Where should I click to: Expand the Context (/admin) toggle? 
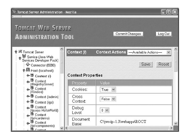coord(28,96)
